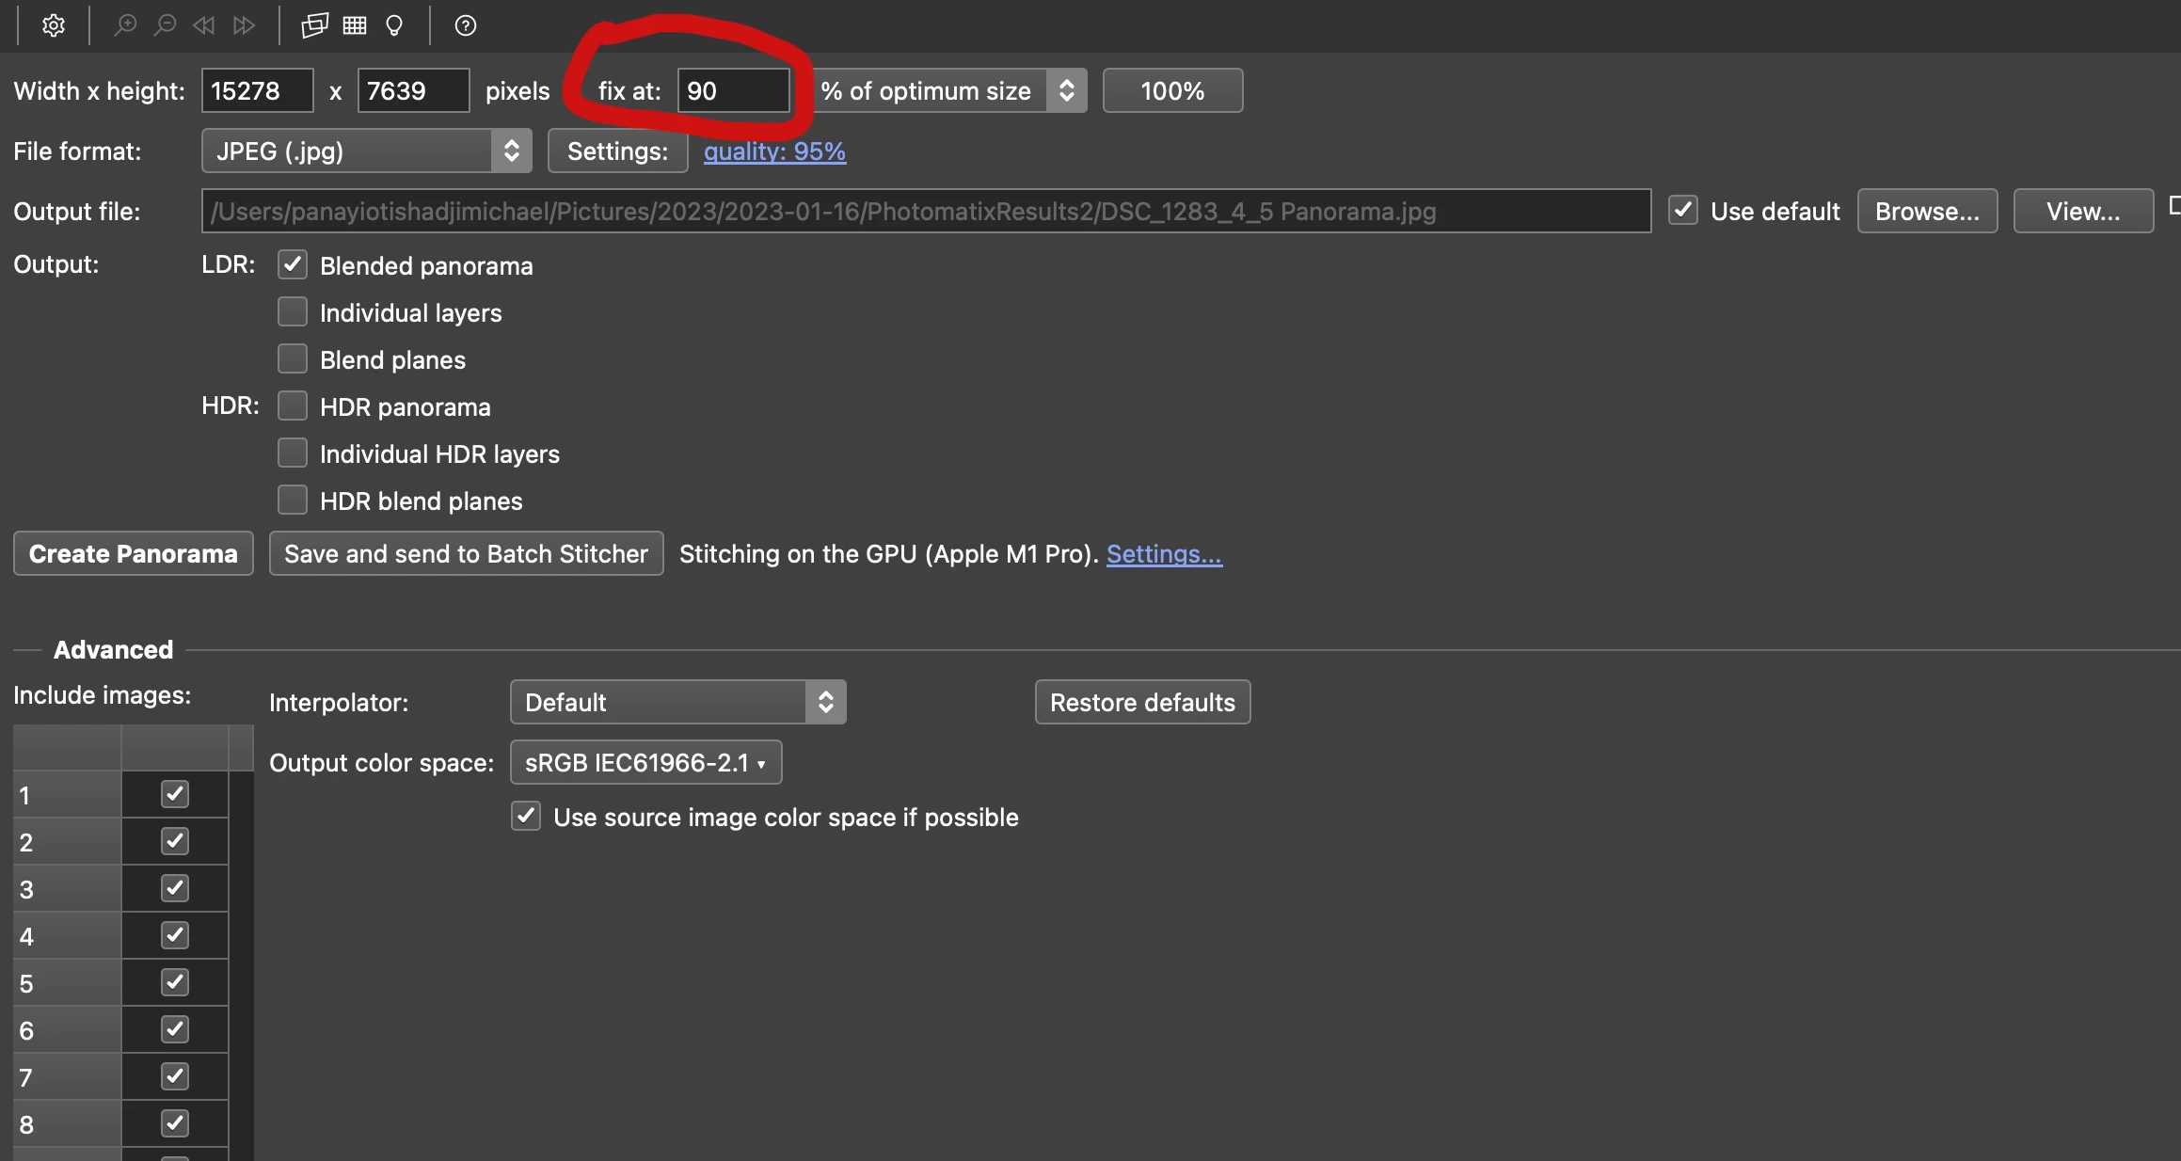2181x1161 pixels.
Task: Expand the Interpolator Default dropdown
Action: [677, 702]
